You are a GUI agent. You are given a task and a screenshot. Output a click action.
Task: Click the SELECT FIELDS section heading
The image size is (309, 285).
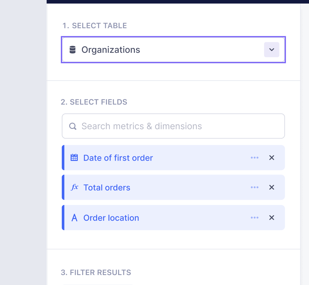point(94,102)
